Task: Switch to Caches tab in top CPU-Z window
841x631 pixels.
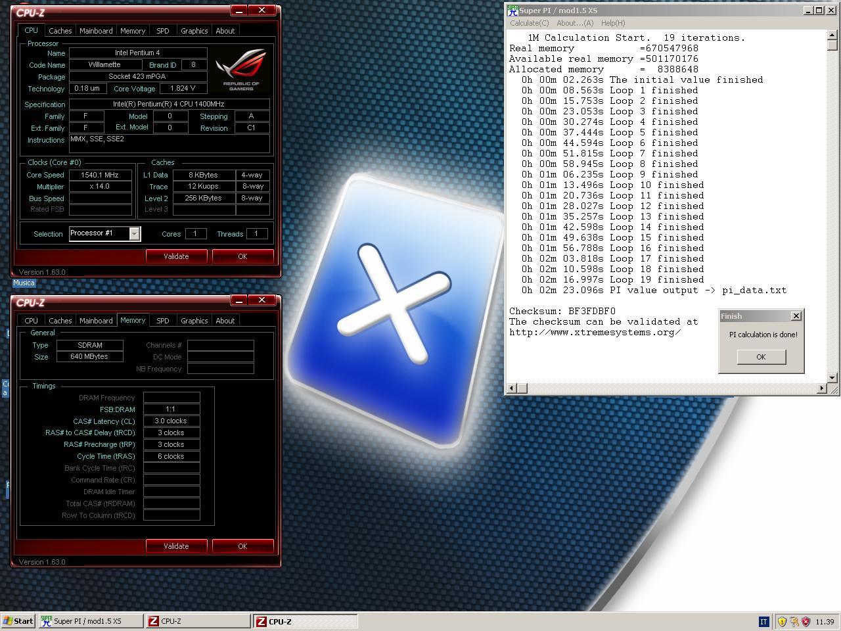Action: [60, 31]
